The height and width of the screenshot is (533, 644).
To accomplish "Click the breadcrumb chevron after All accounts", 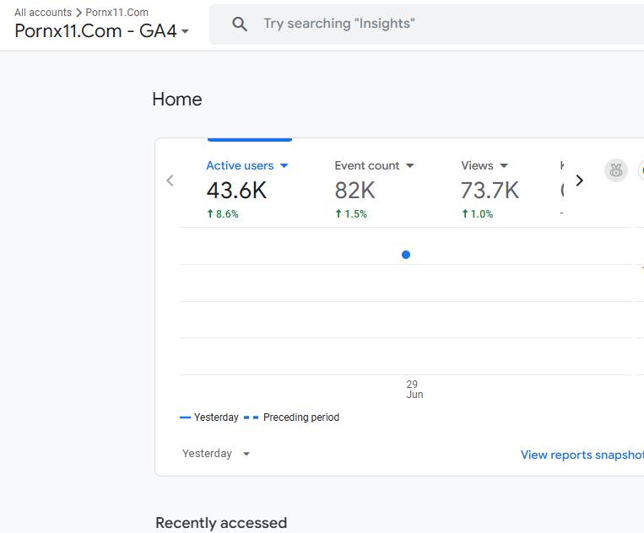I will tap(78, 13).
